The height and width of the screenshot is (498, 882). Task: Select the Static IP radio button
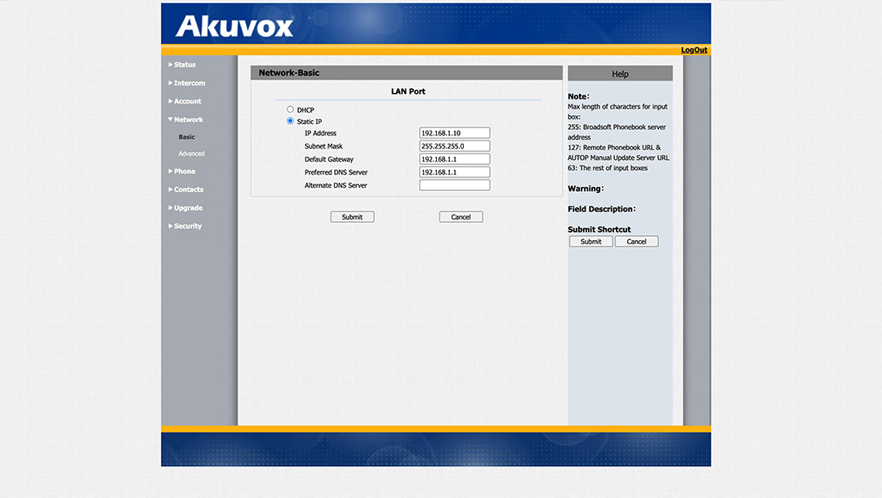pos(290,121)
